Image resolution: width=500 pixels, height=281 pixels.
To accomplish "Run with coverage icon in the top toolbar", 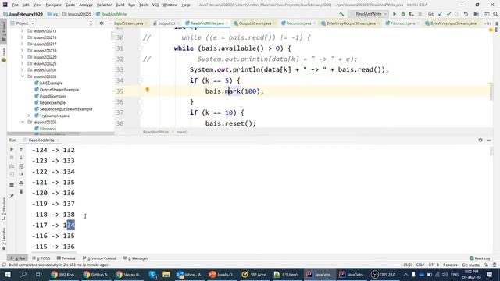I will (412, 14).
